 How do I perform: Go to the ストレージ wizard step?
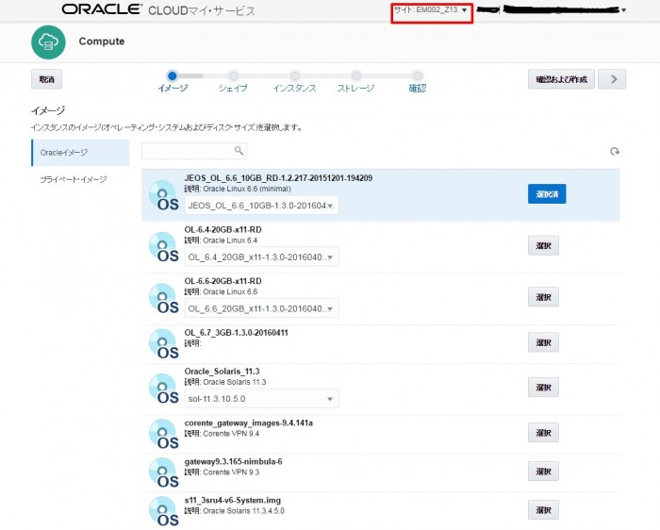(x=355, y=88)
